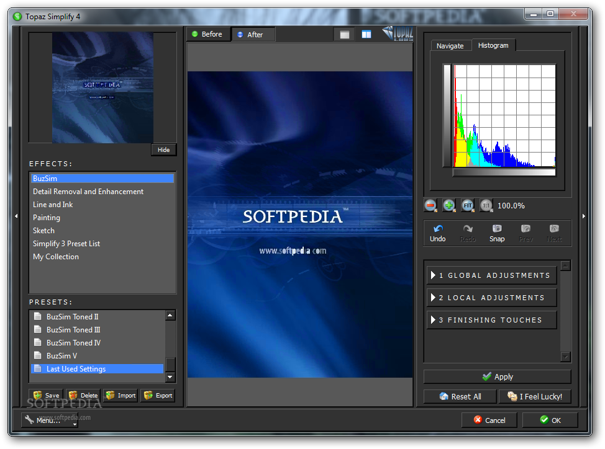Switch to the Histogram tab
The width and height of the screenshot is (605, 449).
coord(493,45)
